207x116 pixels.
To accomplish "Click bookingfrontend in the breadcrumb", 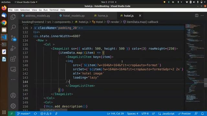I will coord(33,22).
